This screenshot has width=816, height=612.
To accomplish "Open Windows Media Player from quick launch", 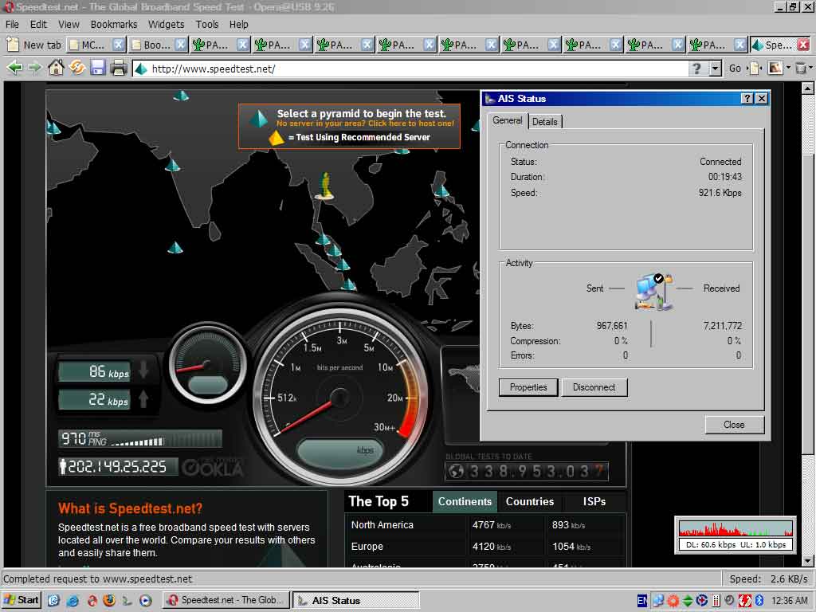I will (146, 600).
